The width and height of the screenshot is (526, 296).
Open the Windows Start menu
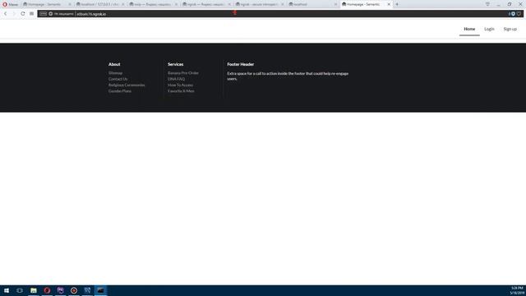point(7,290)
